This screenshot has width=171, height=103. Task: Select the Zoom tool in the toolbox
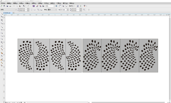pyautogui.click(x=2, y=23)
